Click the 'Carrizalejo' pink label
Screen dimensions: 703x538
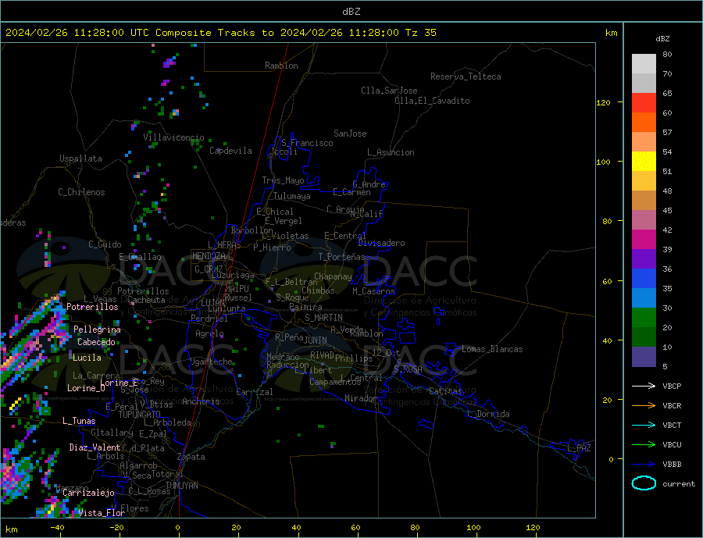[x=88, y=493]
